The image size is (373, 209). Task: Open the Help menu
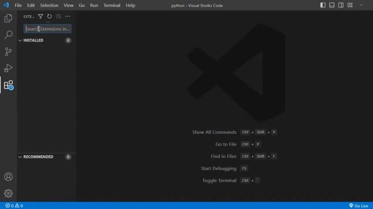pos(131,5)
